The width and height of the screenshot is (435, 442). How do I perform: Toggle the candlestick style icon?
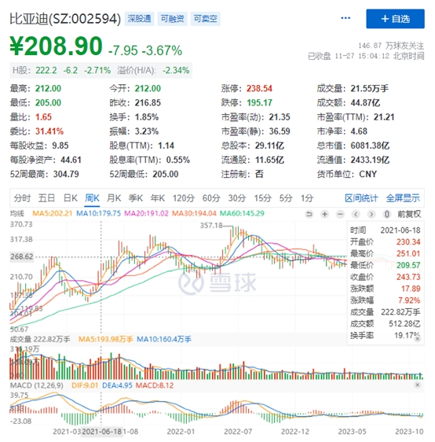click(387, 214)
